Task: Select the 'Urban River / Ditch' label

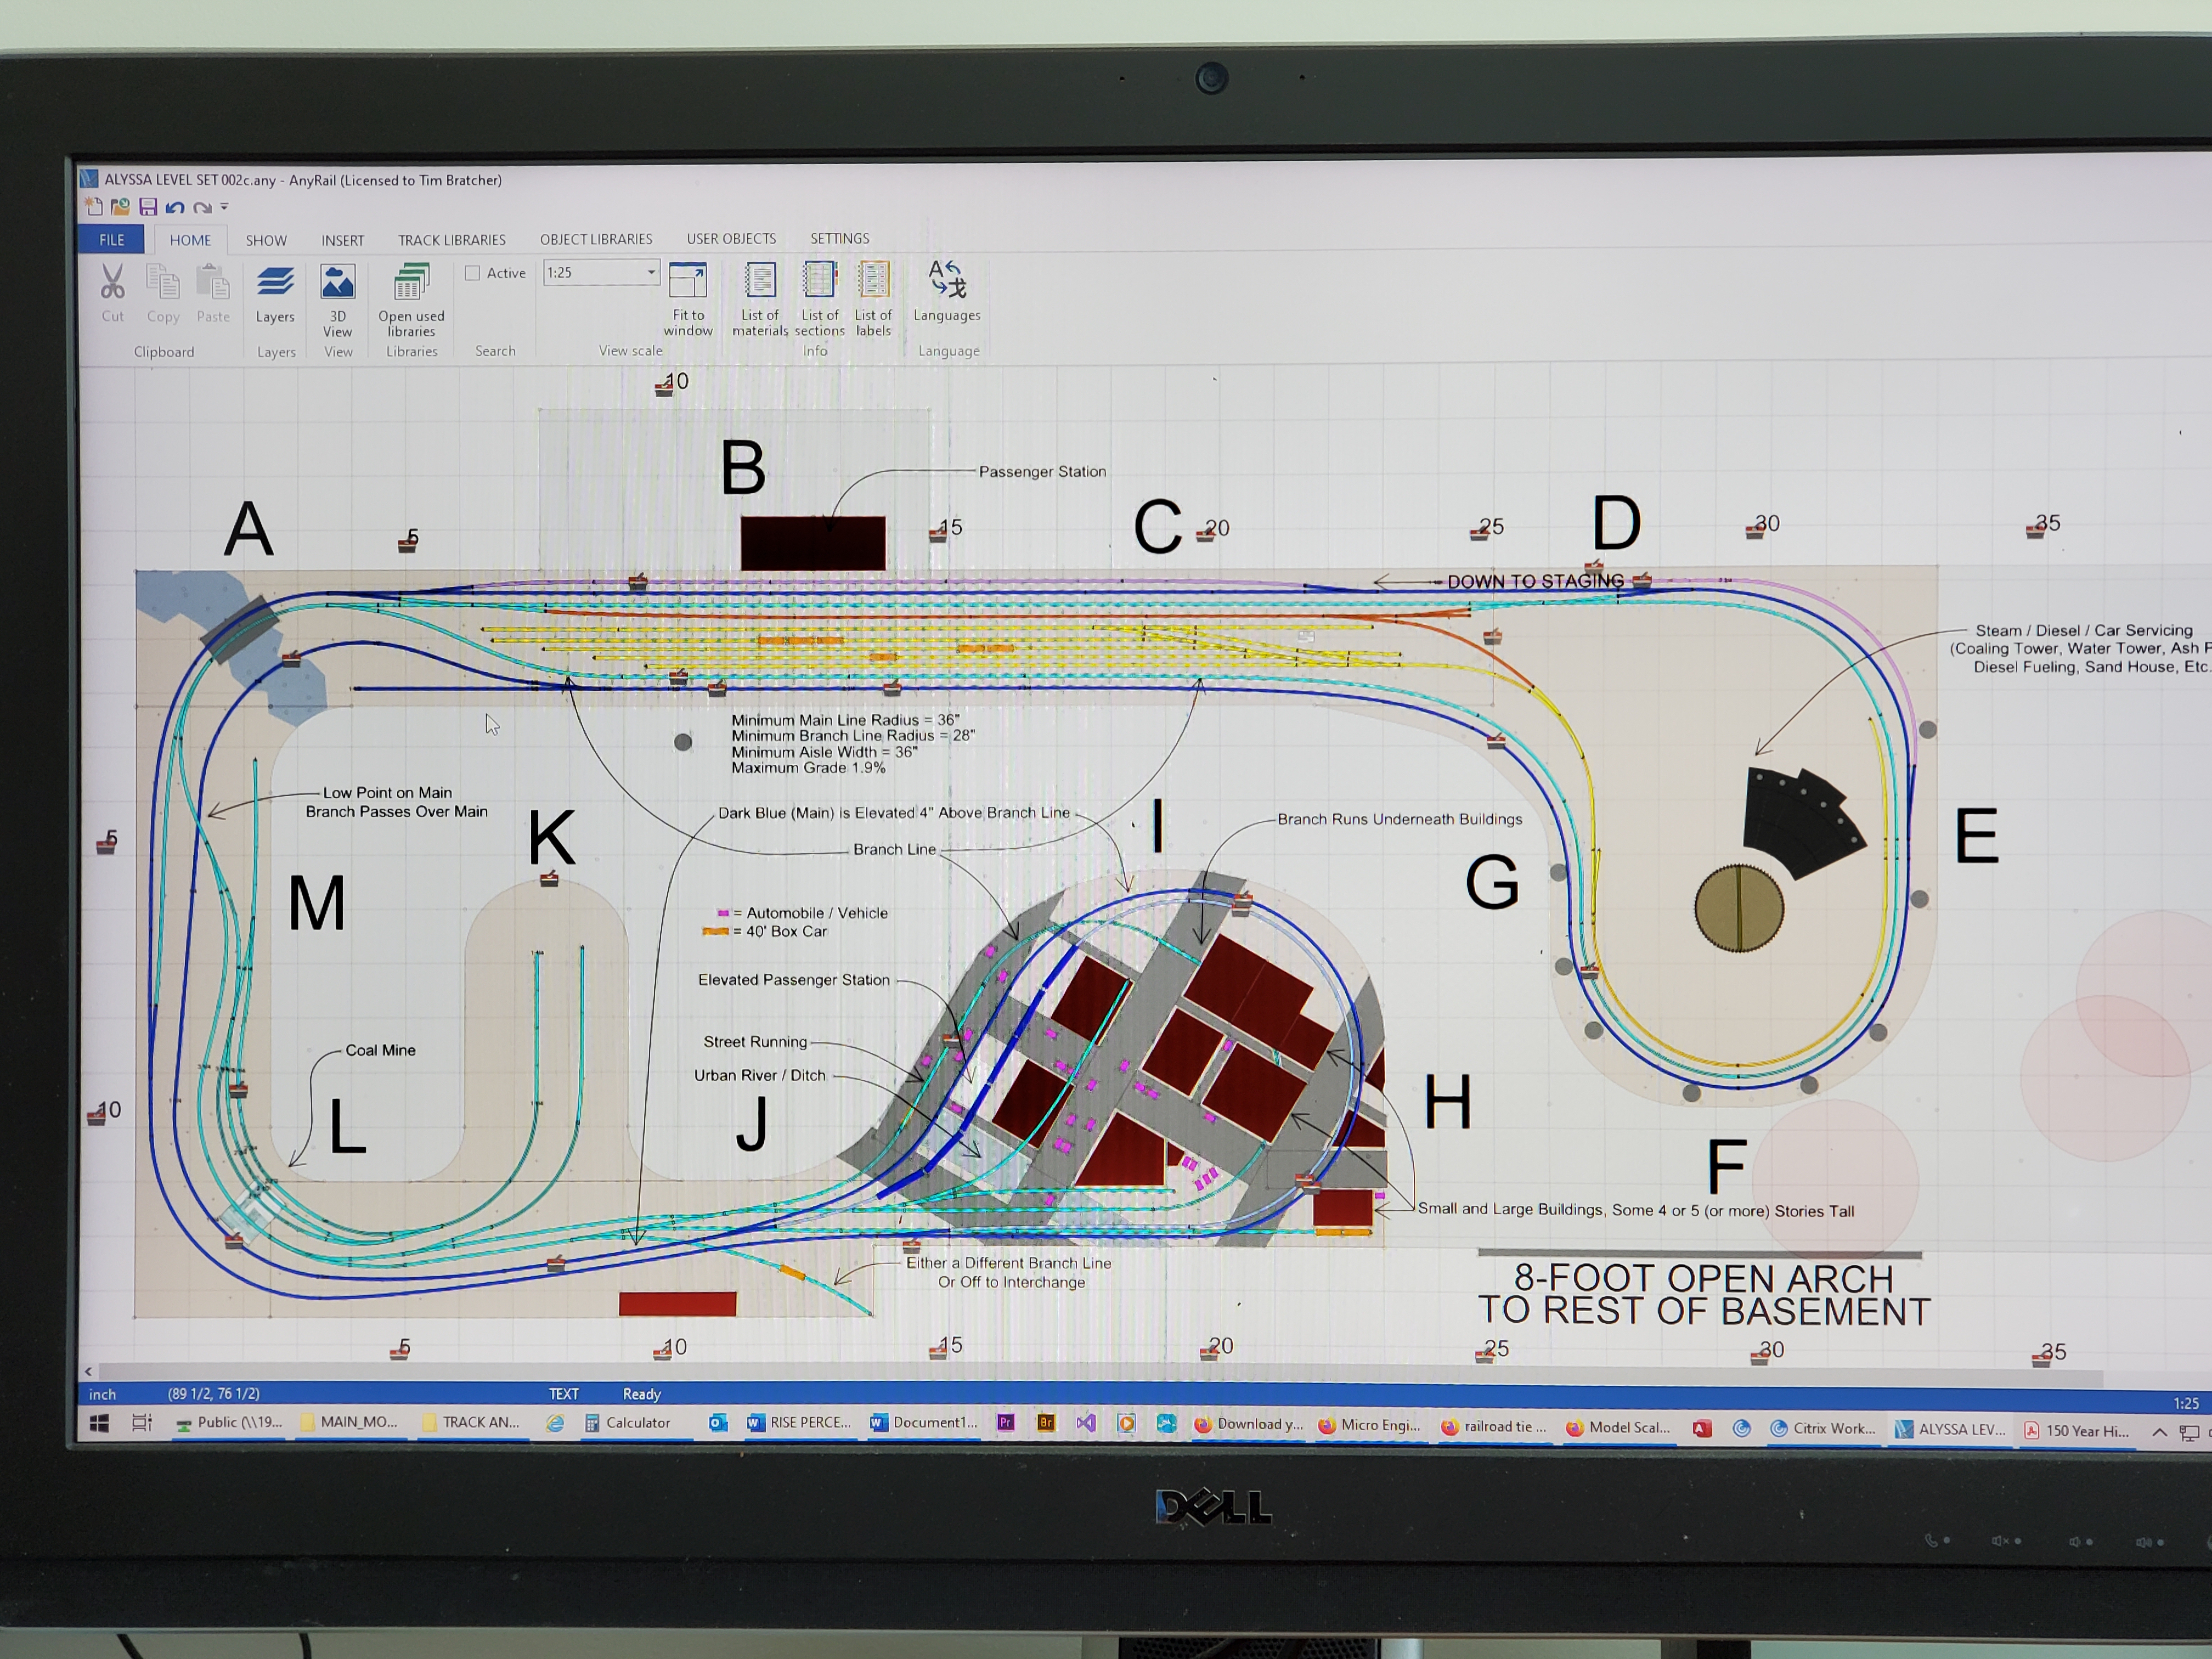Action: (x=760, y=1075)
